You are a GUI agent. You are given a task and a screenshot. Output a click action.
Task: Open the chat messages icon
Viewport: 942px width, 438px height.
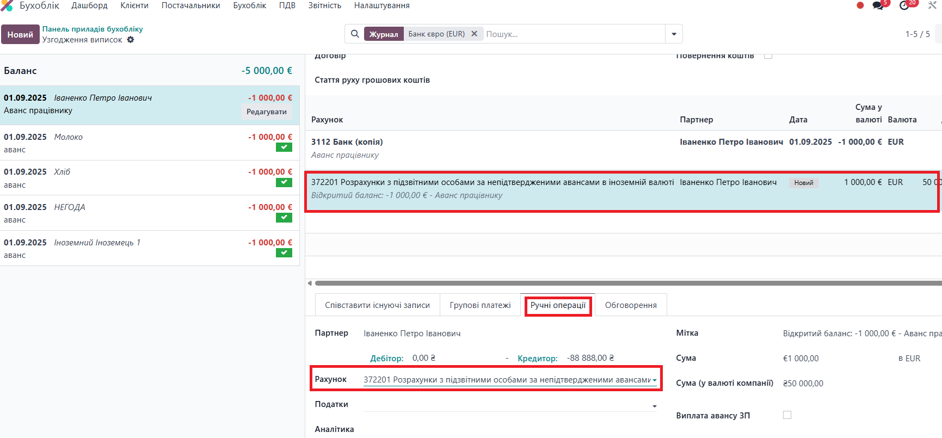(x=878, y=5)
